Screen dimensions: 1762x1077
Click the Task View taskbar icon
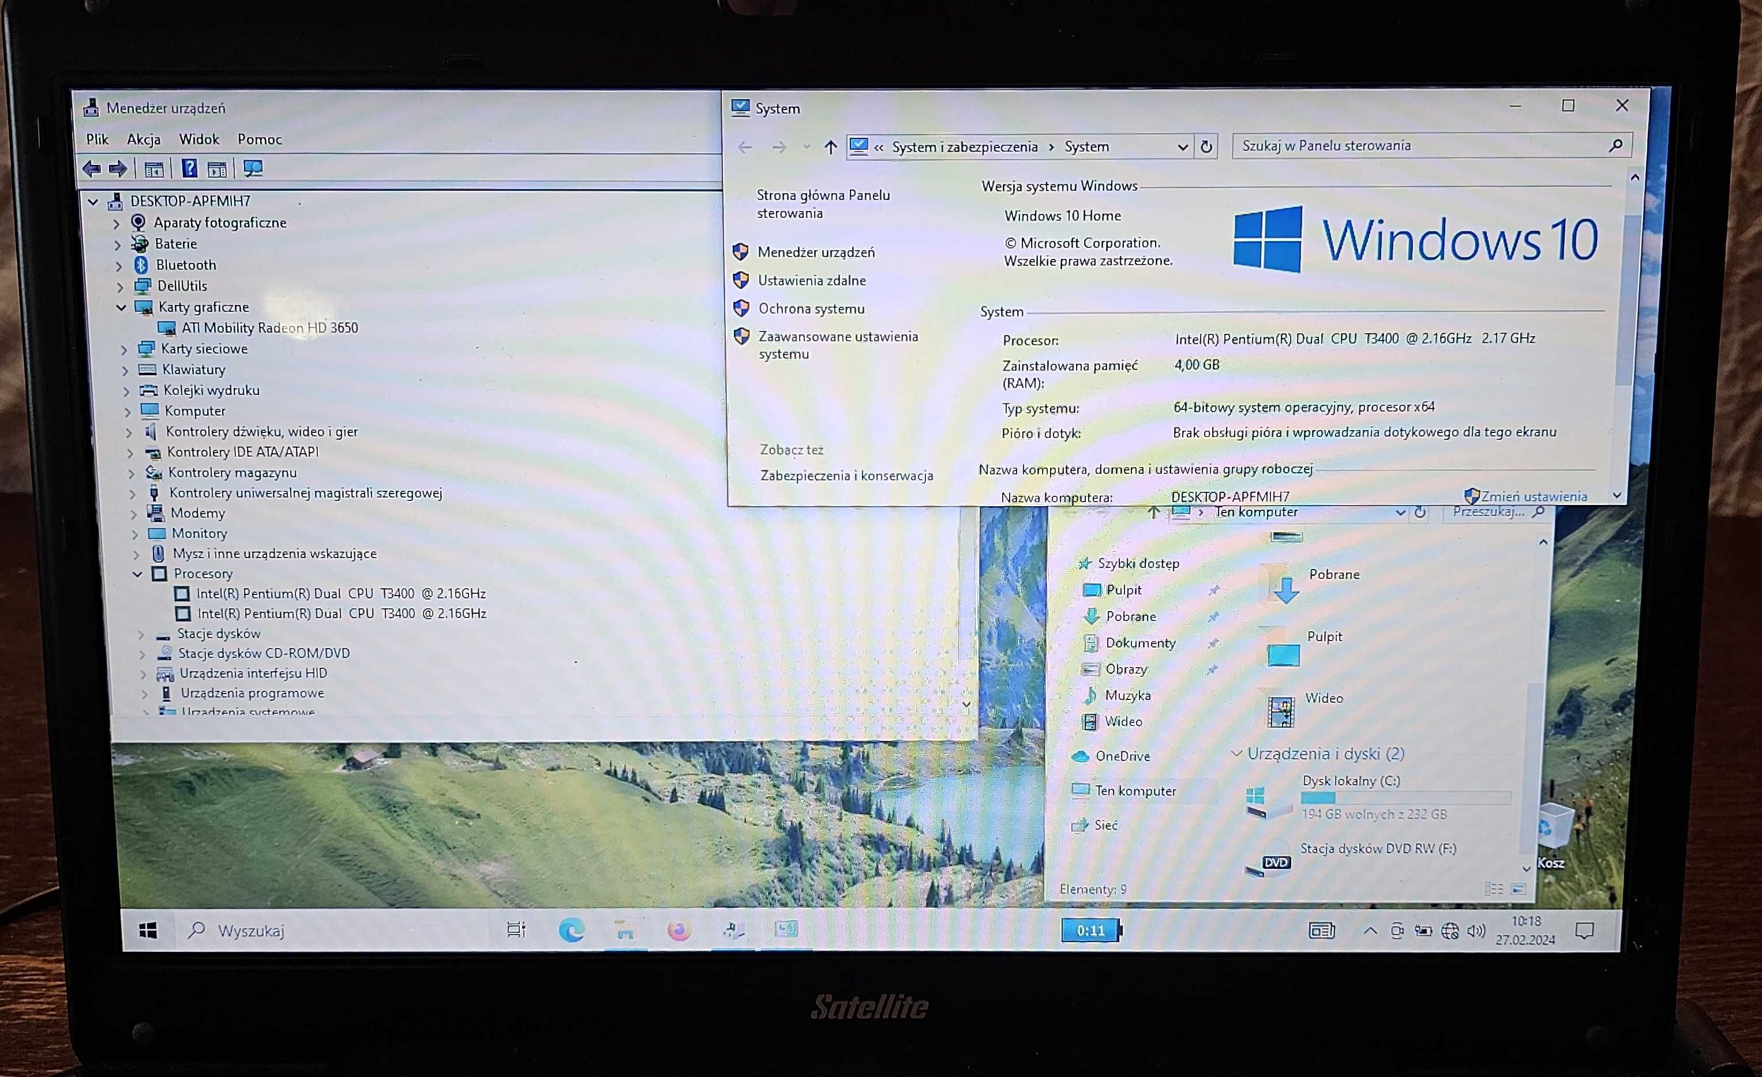tap(516, 930)
